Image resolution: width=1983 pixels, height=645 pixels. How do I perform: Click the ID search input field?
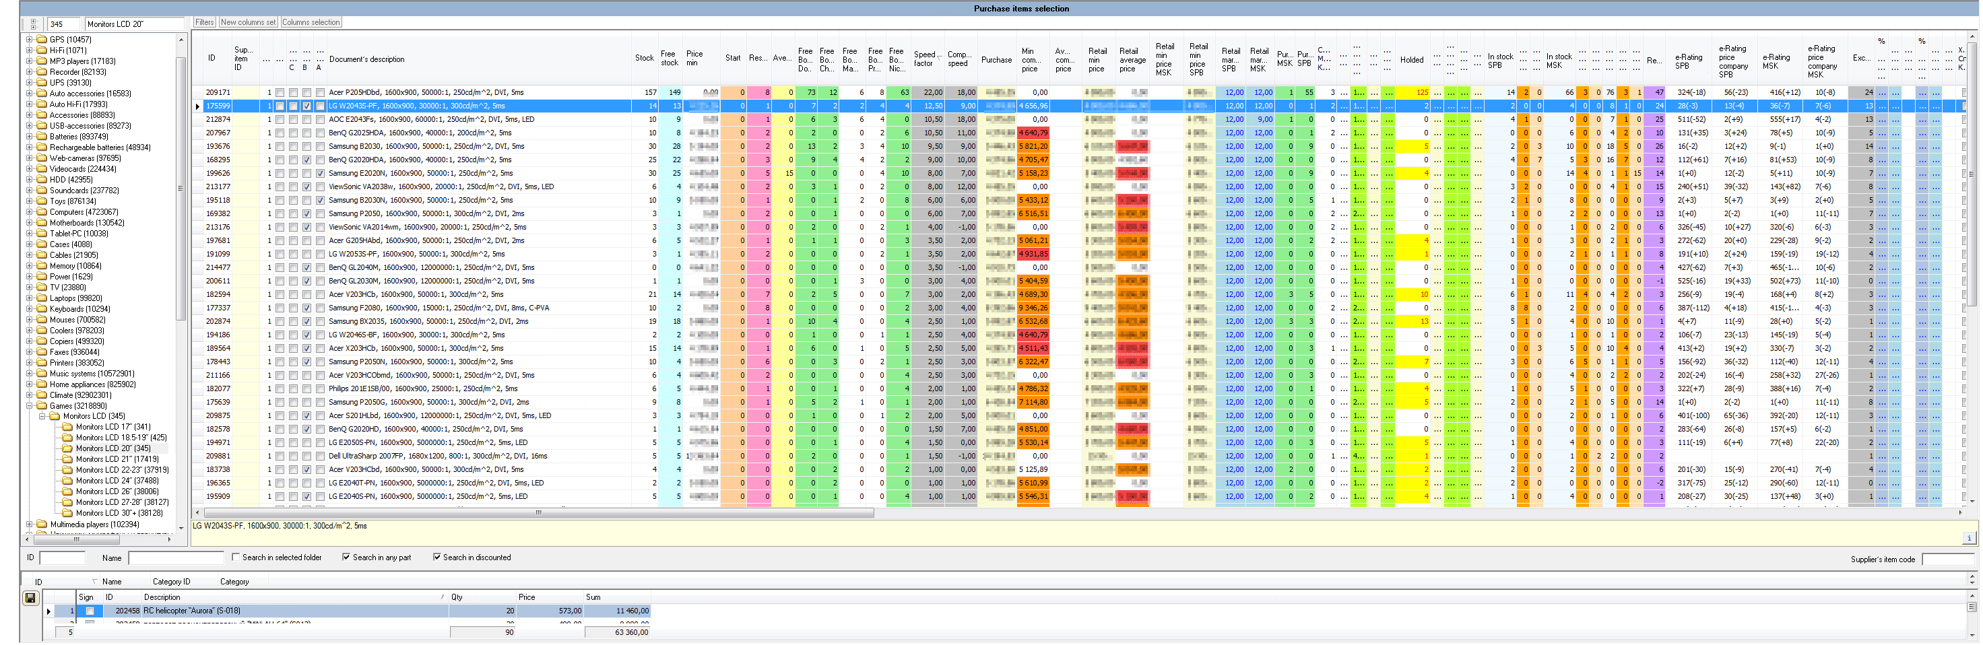pos(61,557)
